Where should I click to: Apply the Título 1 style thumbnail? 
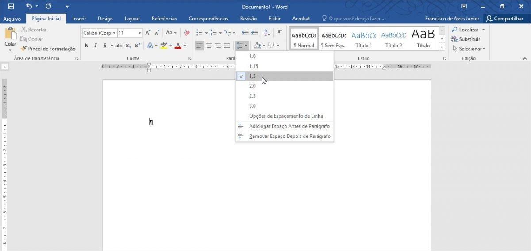[x=364, y=39]
